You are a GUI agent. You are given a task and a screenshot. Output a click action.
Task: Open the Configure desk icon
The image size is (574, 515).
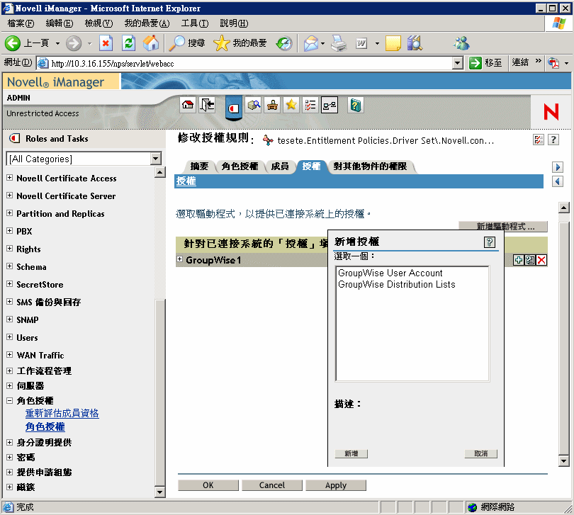pos(272,106)
